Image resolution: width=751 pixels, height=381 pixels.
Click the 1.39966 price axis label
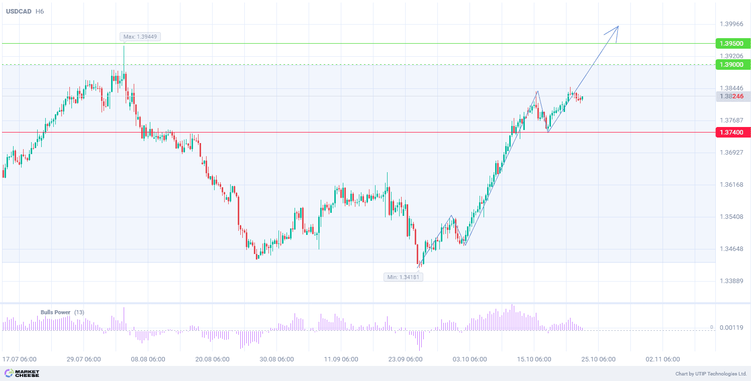(x=731, y=24)
